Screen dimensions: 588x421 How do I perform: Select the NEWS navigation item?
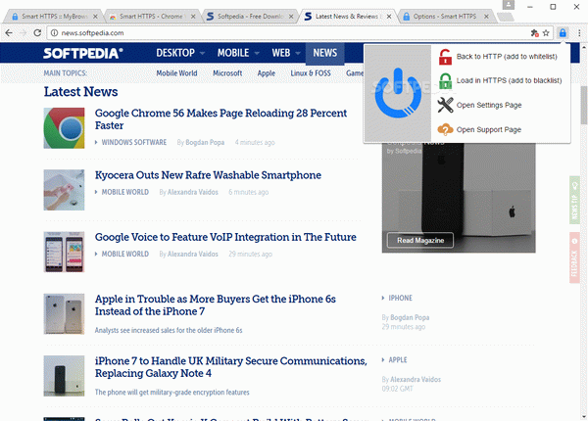click(x=324, y=53)
